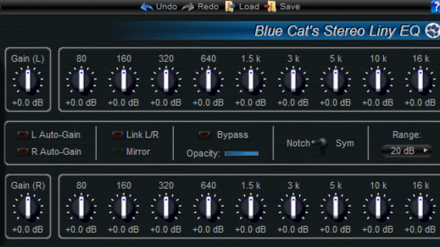This screenshot has width=440, height=247.
Task: Click the Gain (L) +0.0 dB value
Action: click(28, 103)
